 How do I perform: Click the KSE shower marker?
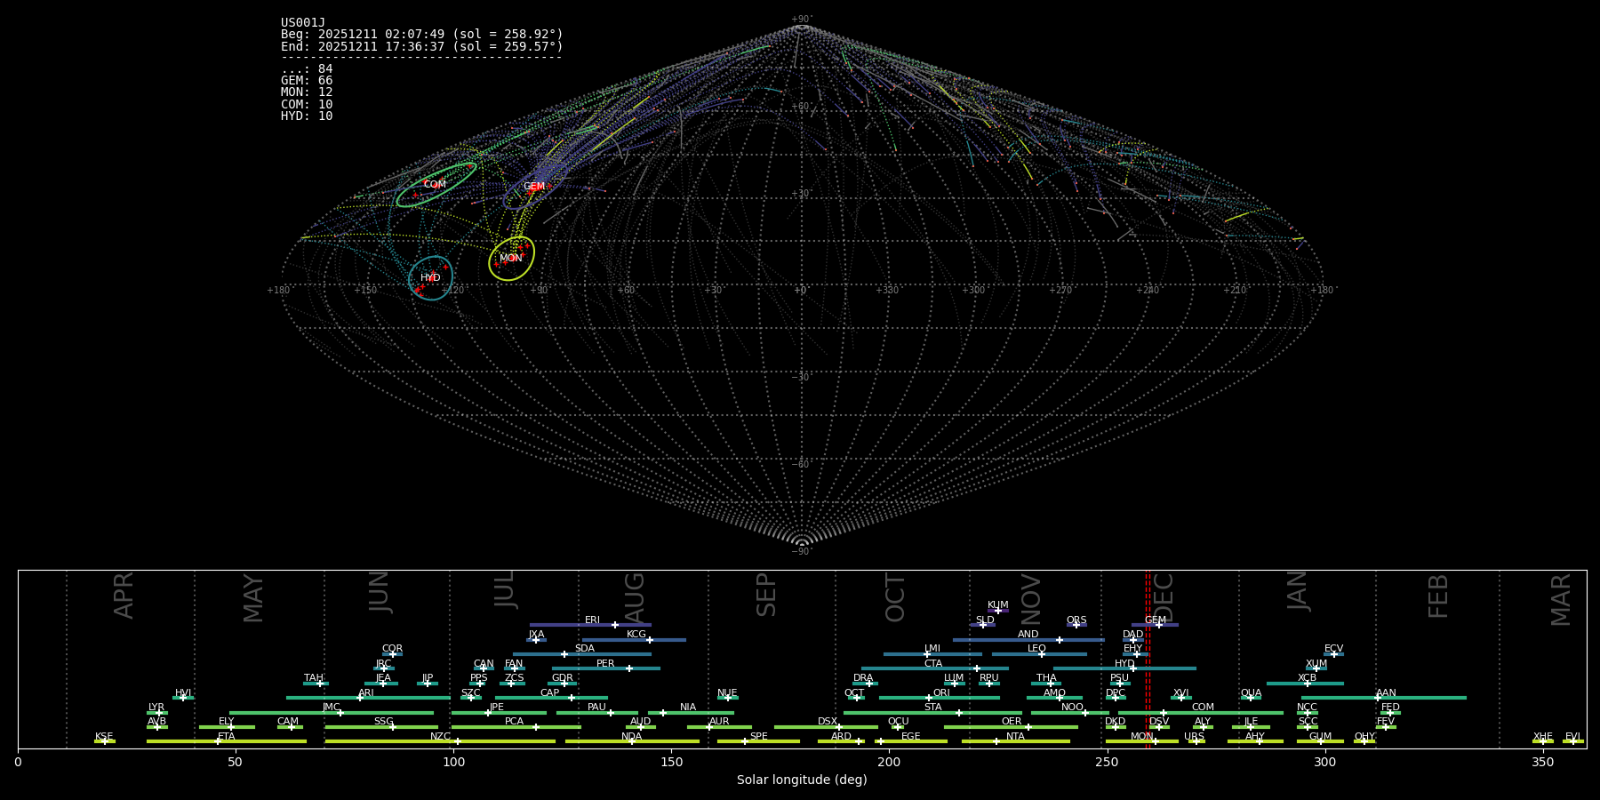[104, 741]
